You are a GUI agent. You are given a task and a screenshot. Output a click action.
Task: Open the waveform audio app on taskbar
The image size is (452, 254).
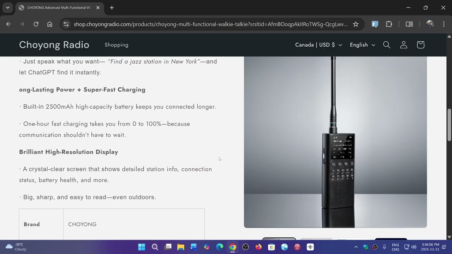tap(310, 247)
